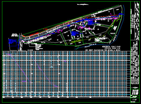Select the blue boxed callout left of the road

pyautogui.click(x=12, y=42)
